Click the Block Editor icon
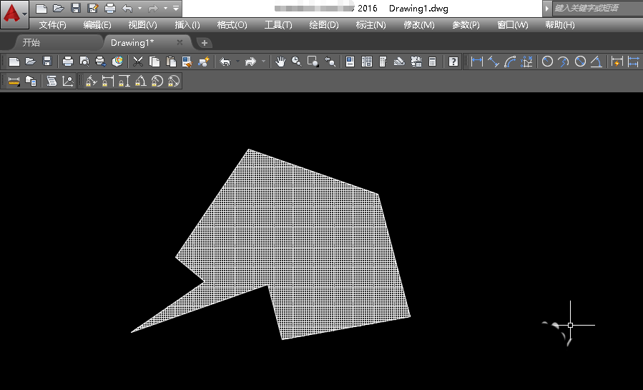This screenshot has width=643, height=390. [203, 62]
